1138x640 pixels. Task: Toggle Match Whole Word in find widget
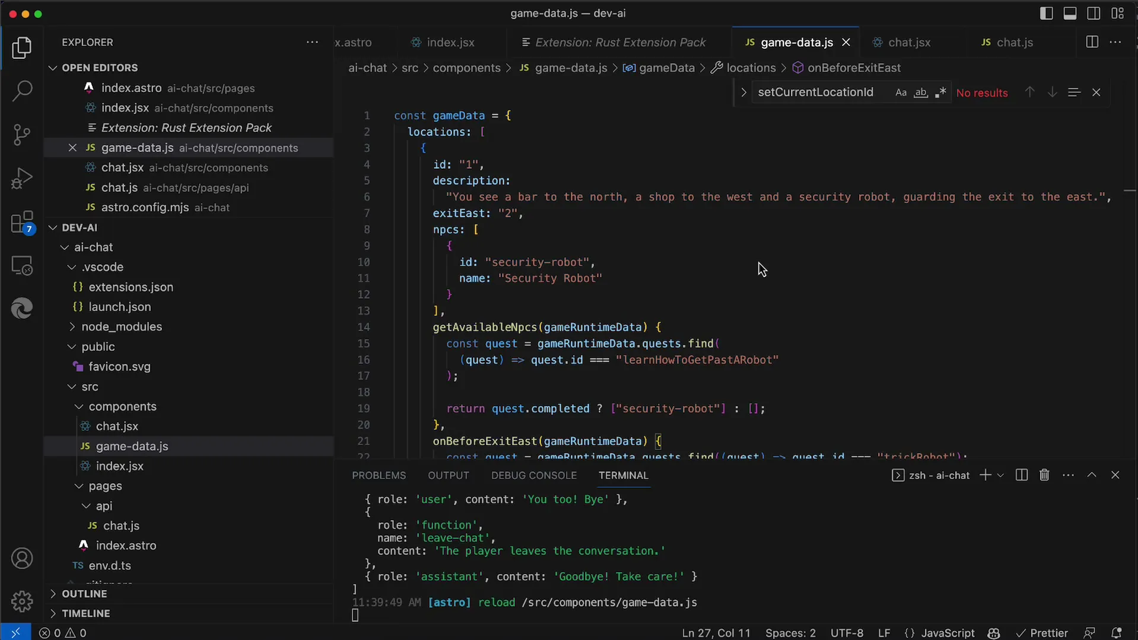tap(920, 93)
